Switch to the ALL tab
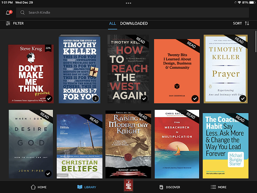 click(112, 23)
